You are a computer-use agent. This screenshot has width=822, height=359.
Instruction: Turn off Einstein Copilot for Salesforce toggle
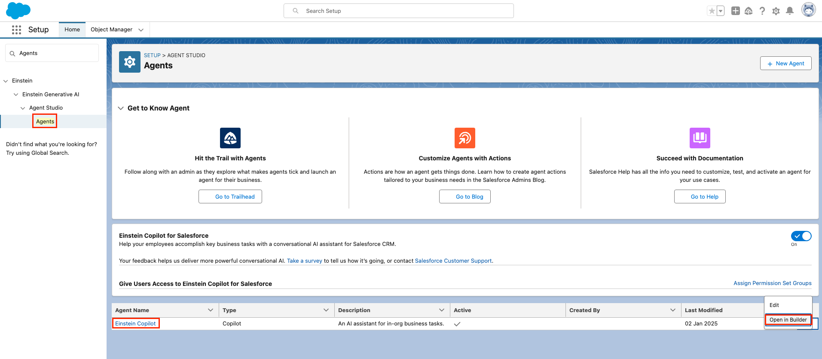pos(801,236)
